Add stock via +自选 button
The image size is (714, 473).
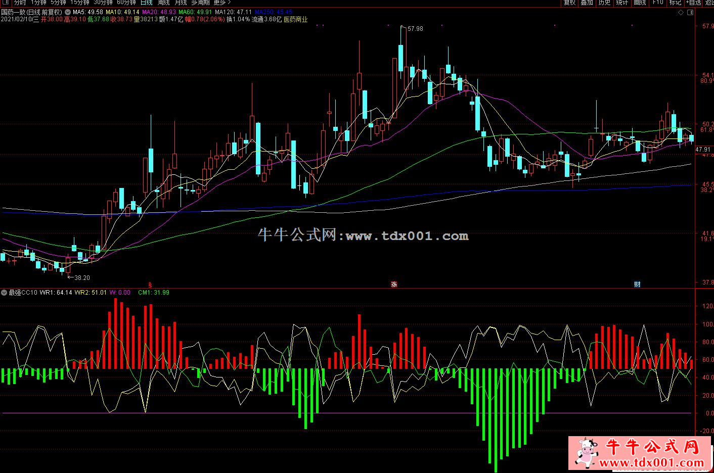(x=693, y=3)
